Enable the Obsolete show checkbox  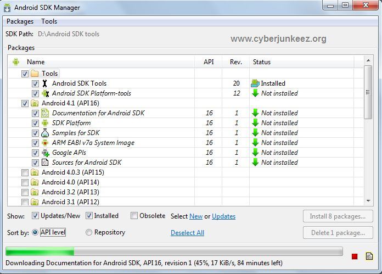tap(134, 216)
